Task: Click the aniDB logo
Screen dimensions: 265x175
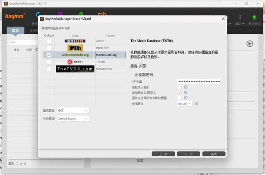Action: click(x=75, y=41)
